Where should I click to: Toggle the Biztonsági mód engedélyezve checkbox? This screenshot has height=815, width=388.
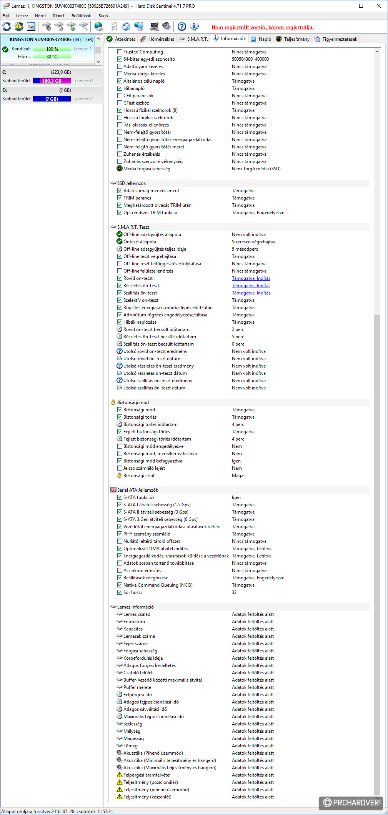tap(120, 446)
